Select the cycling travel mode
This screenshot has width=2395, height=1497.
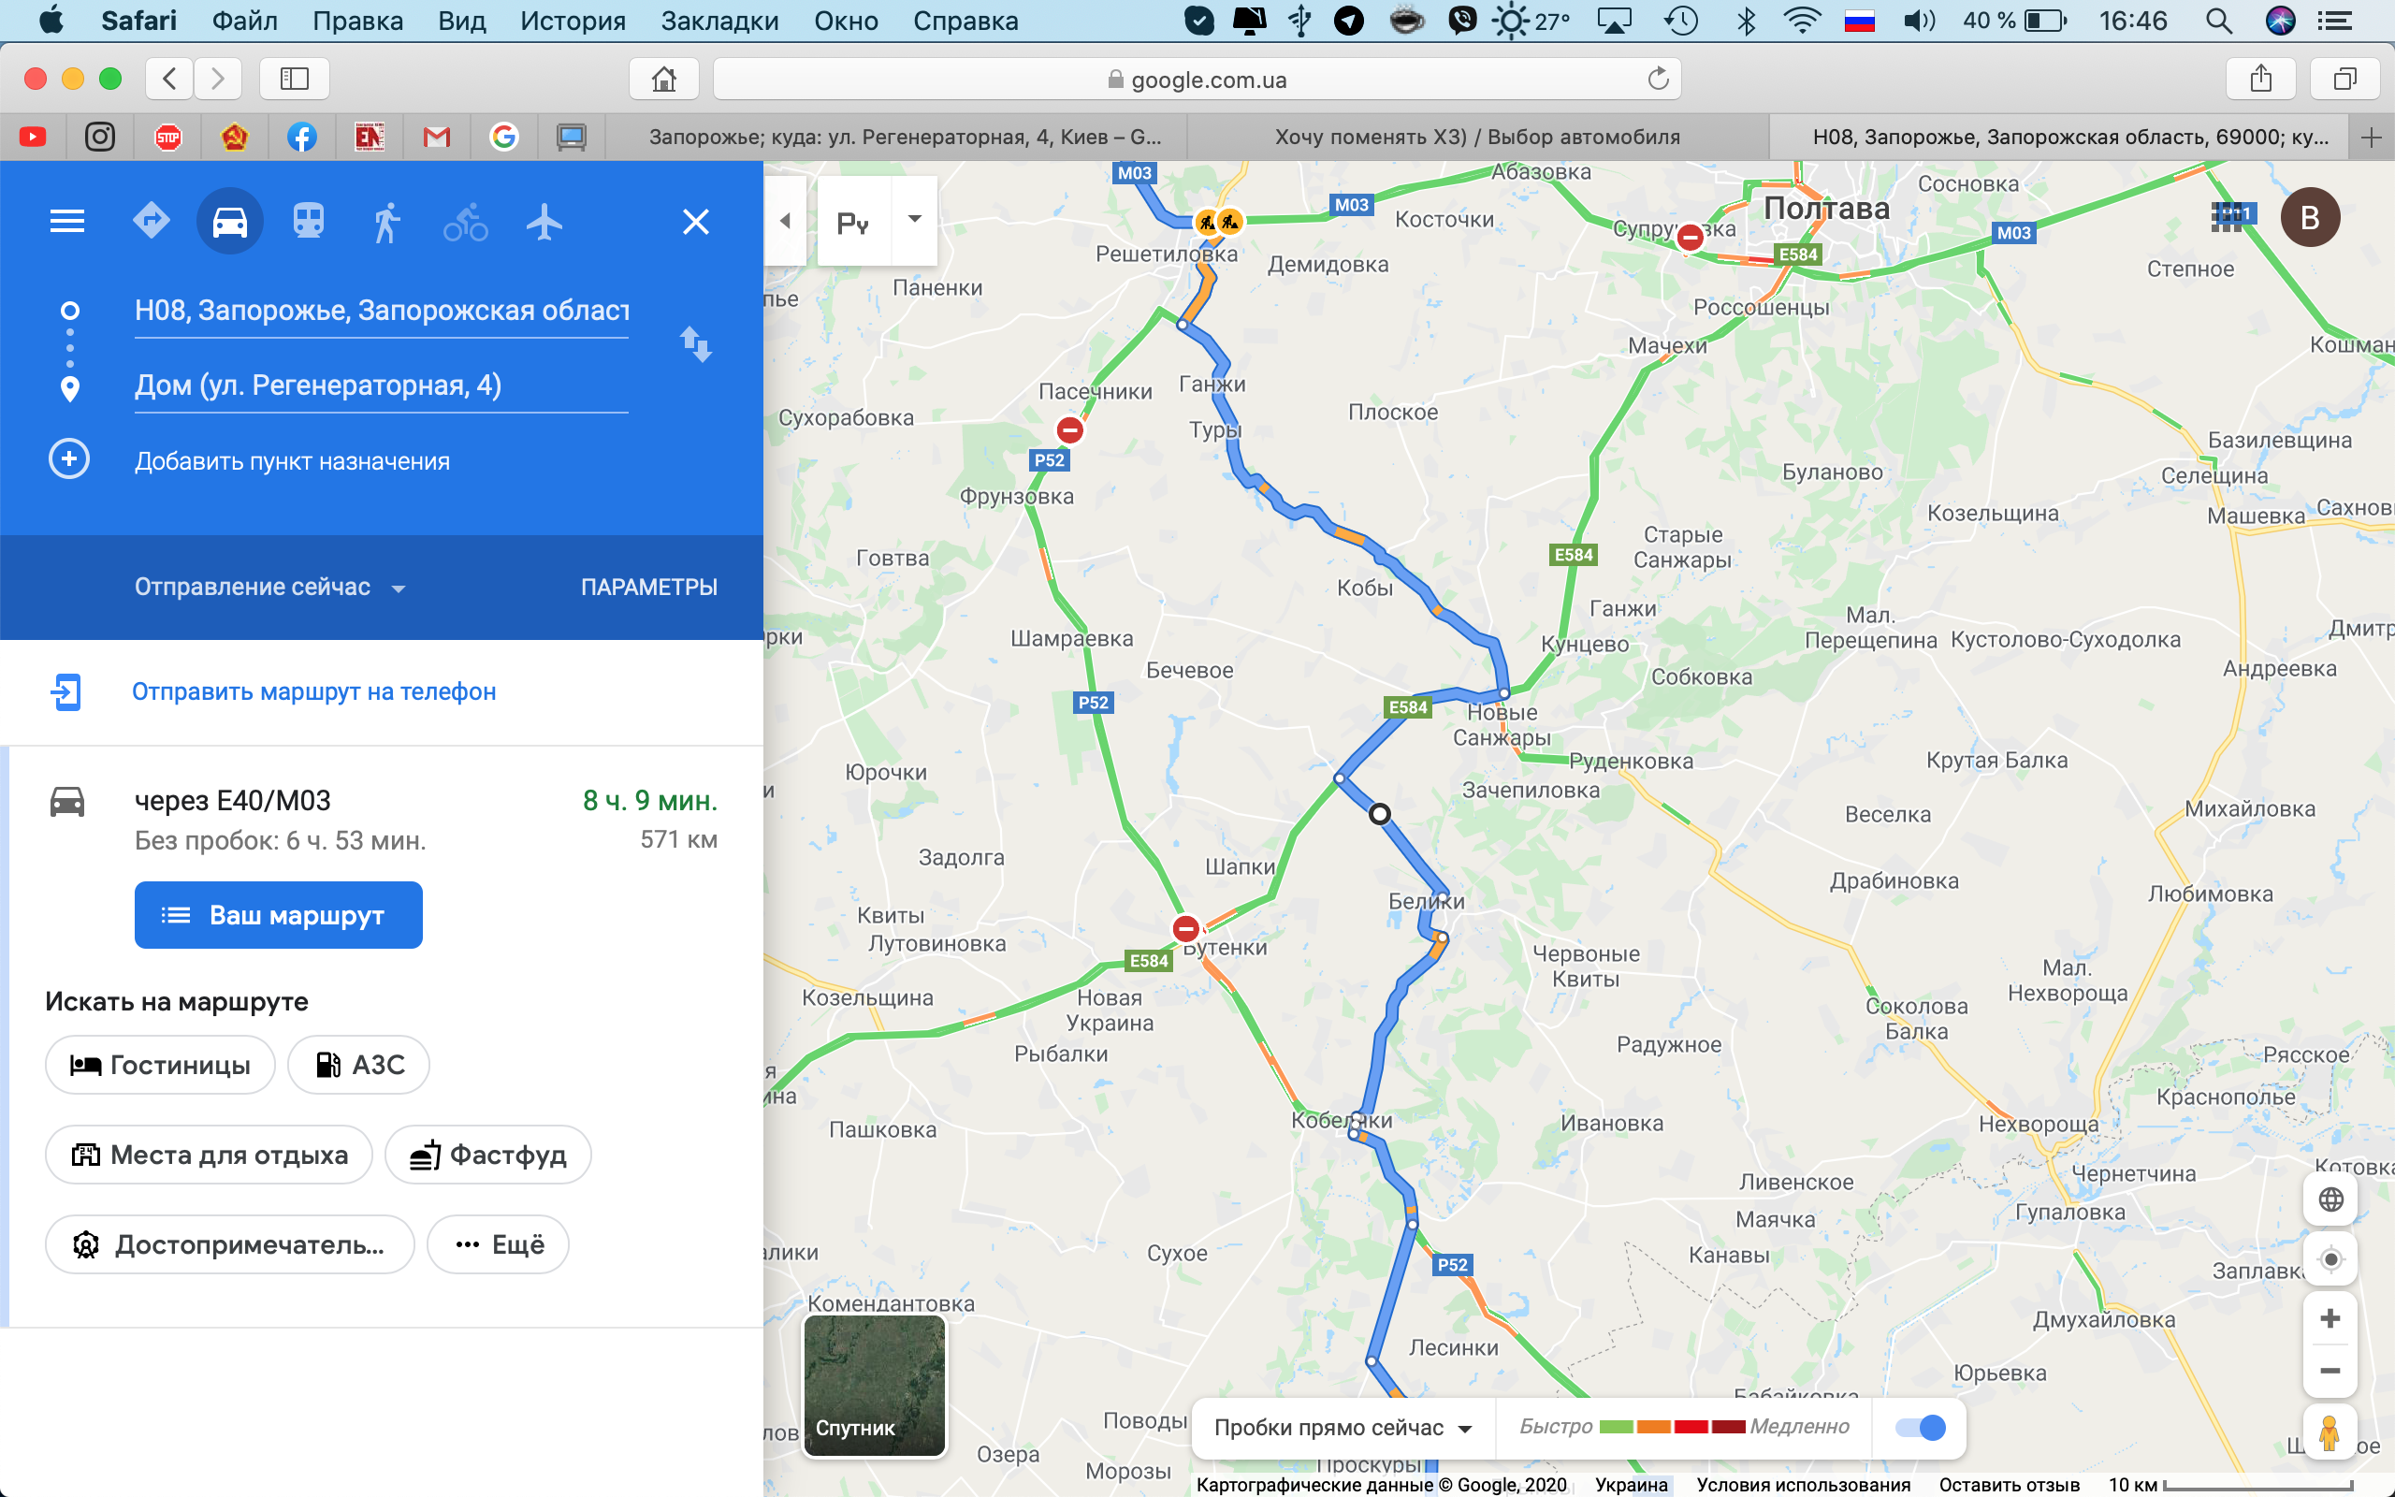click(465, 221)
